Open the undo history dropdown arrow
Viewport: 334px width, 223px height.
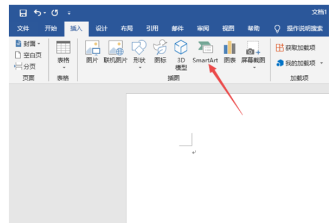(45, 13)
